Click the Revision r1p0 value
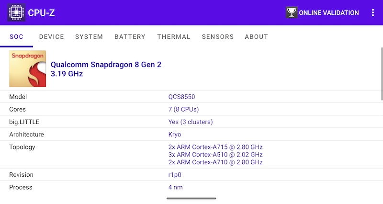 pos(175,175)
